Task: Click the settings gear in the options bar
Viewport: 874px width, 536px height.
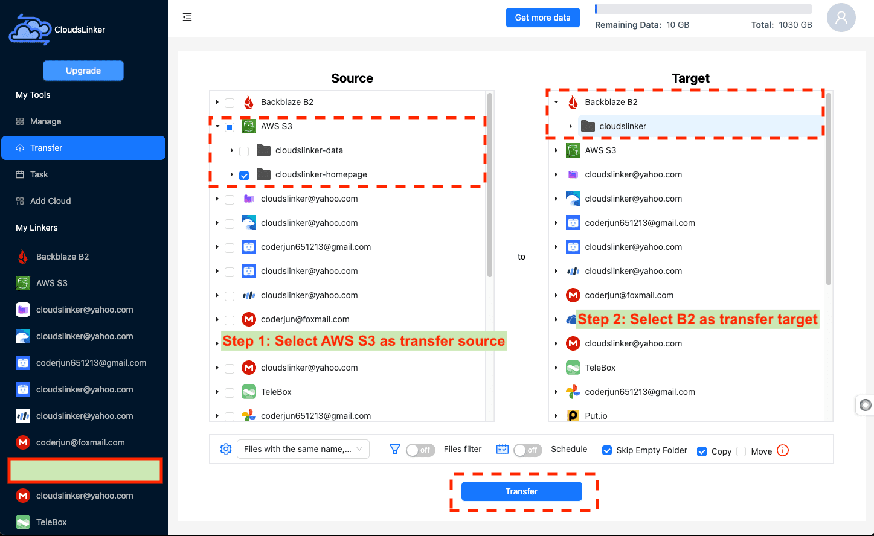Action: (x=226, y=449)
